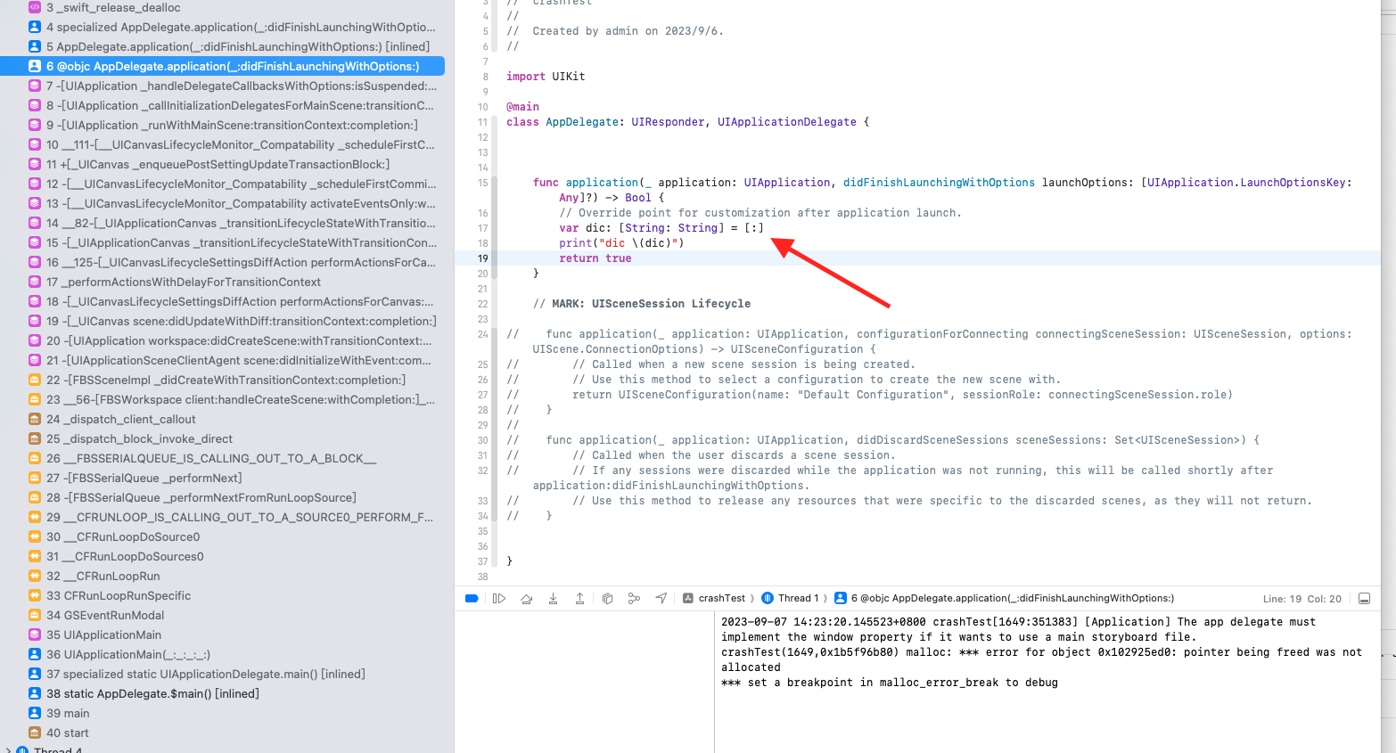The image size is (1396, 753).
Task: Select frame 32 __CFRunLoopRun
Action: (x=223, y=576)
